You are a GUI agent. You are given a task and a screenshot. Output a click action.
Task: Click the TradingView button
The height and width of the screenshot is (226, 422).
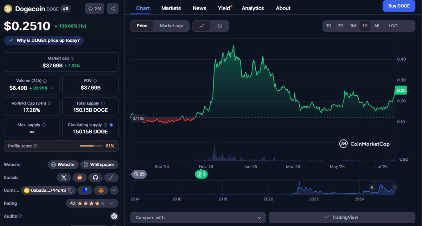click(342, 217)
